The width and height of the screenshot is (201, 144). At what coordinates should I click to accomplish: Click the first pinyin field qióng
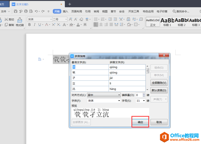[x=127, y=67]
